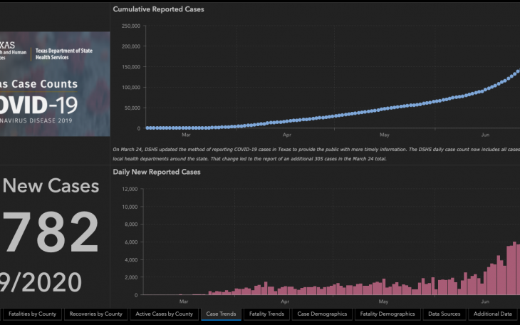Open the Fatalities by County tab
This screenshot has width=520, height=325.
click(x=33, y=314)
